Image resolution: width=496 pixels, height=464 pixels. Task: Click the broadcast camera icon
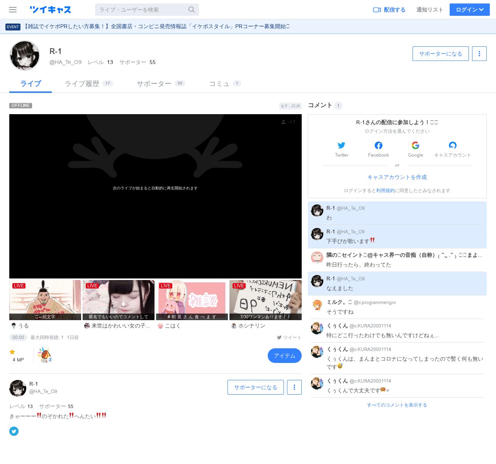(377, 10)
